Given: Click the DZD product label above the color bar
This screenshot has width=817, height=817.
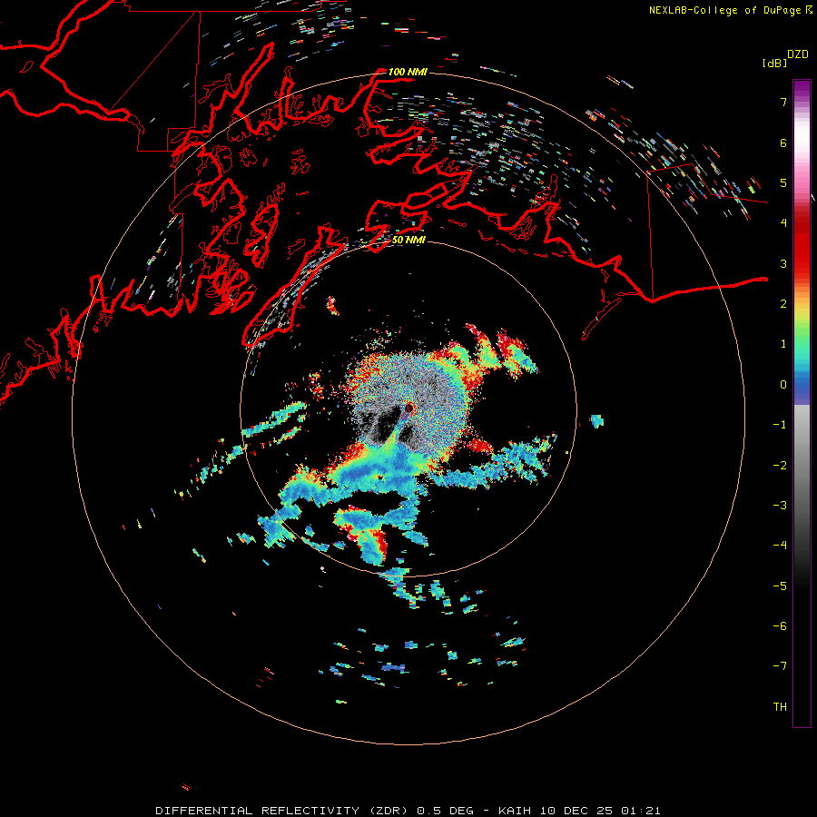Looking at the screenshot, I should [x=798, y=54].
